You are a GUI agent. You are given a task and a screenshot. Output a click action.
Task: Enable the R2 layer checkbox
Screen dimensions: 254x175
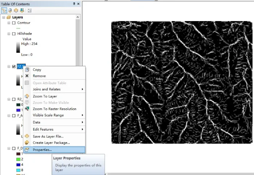click(14, 99)
